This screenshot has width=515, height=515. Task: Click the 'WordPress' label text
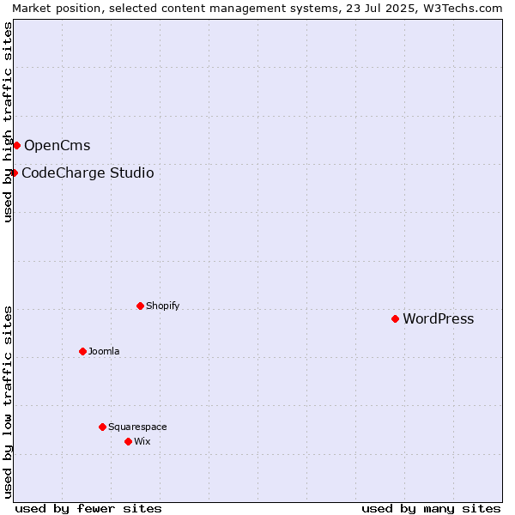tap(439, 319)
